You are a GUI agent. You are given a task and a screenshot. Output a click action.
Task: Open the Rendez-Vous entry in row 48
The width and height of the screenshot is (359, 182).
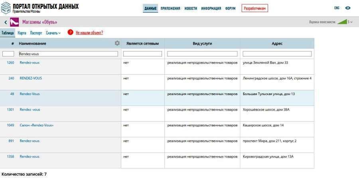pyautogui.click(x=30, y=94)
